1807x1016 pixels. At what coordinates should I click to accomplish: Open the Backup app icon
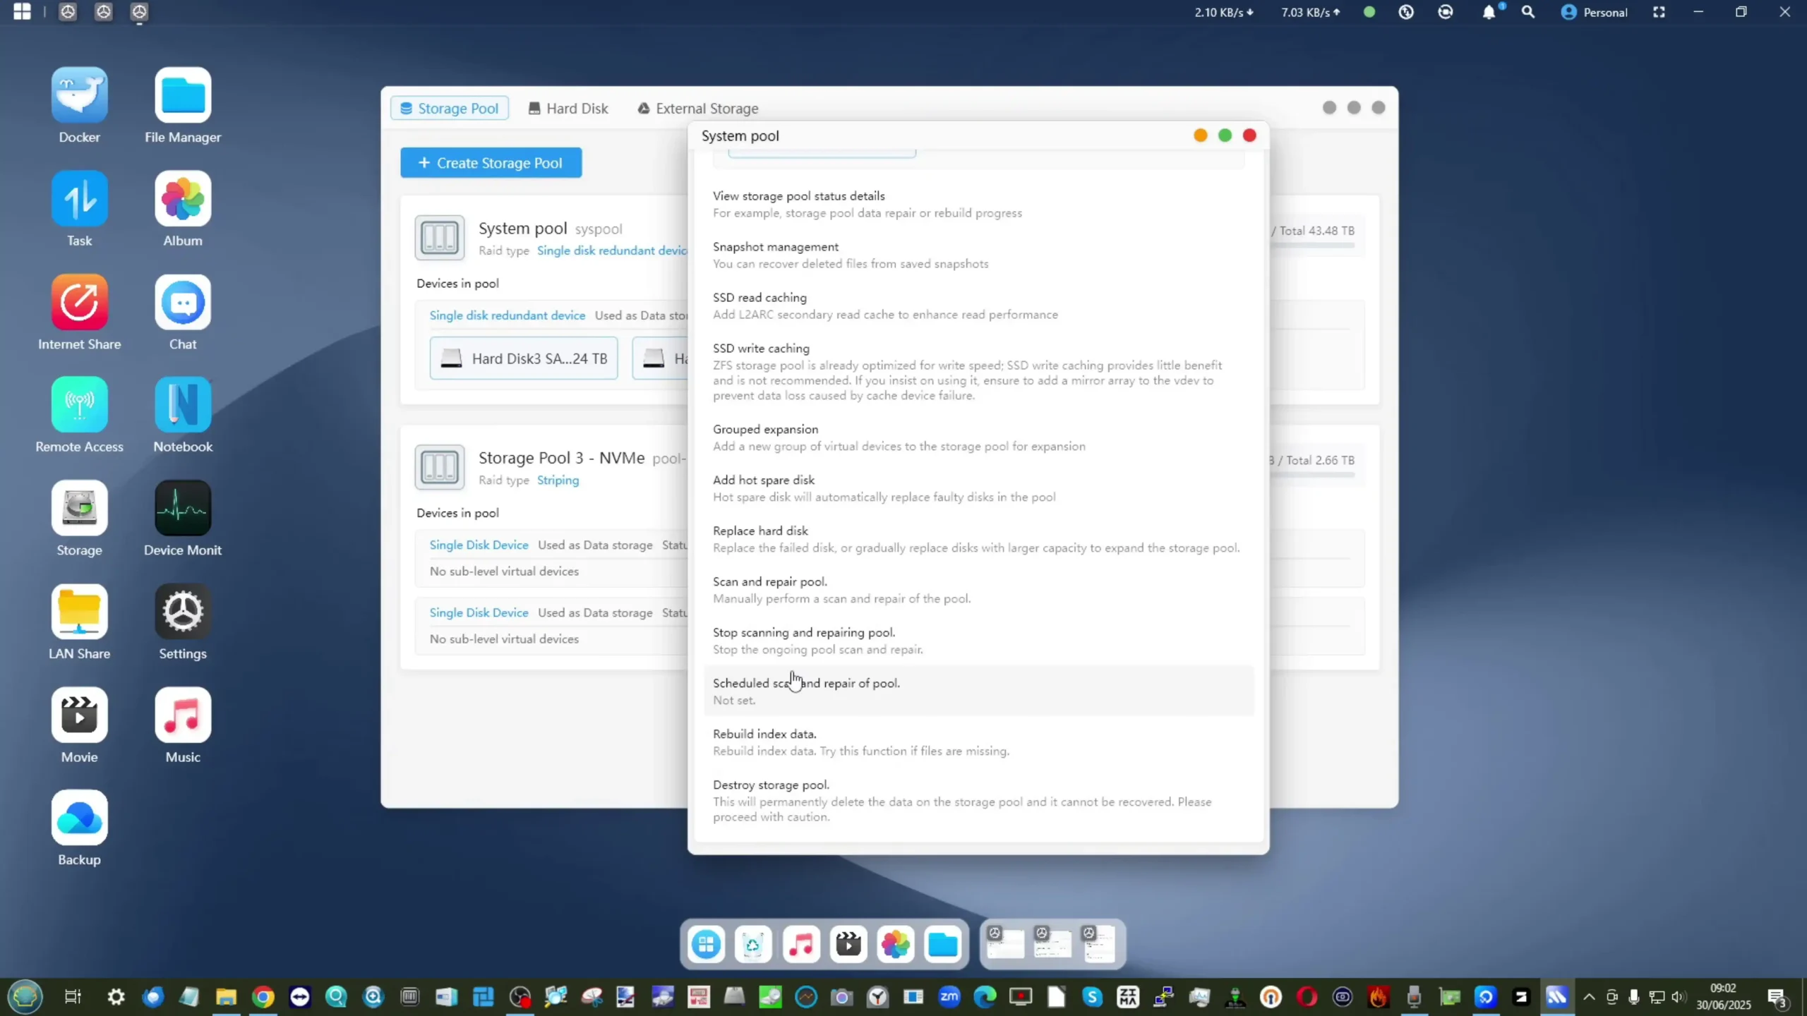tap(79, 818)
